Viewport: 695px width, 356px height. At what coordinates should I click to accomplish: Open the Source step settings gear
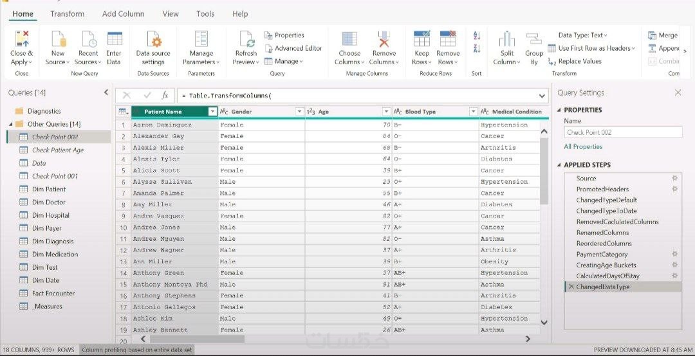(674, 178)
